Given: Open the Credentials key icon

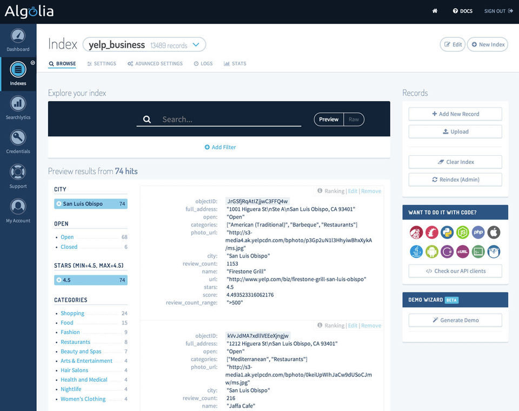Looking at the screenshot, I should point(18,137).
